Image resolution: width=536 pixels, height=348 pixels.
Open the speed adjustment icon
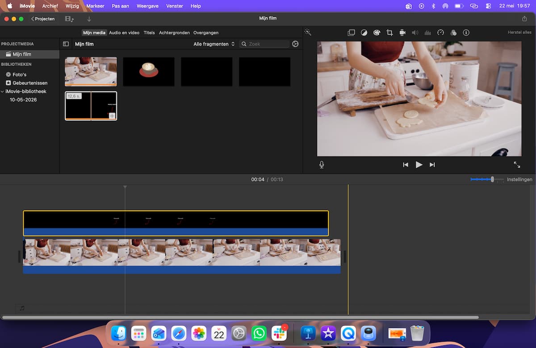pyautogui.click(x=440, y=33)
